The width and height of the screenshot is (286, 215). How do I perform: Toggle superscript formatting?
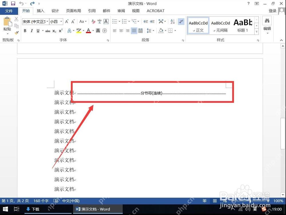tap(61, 31)
